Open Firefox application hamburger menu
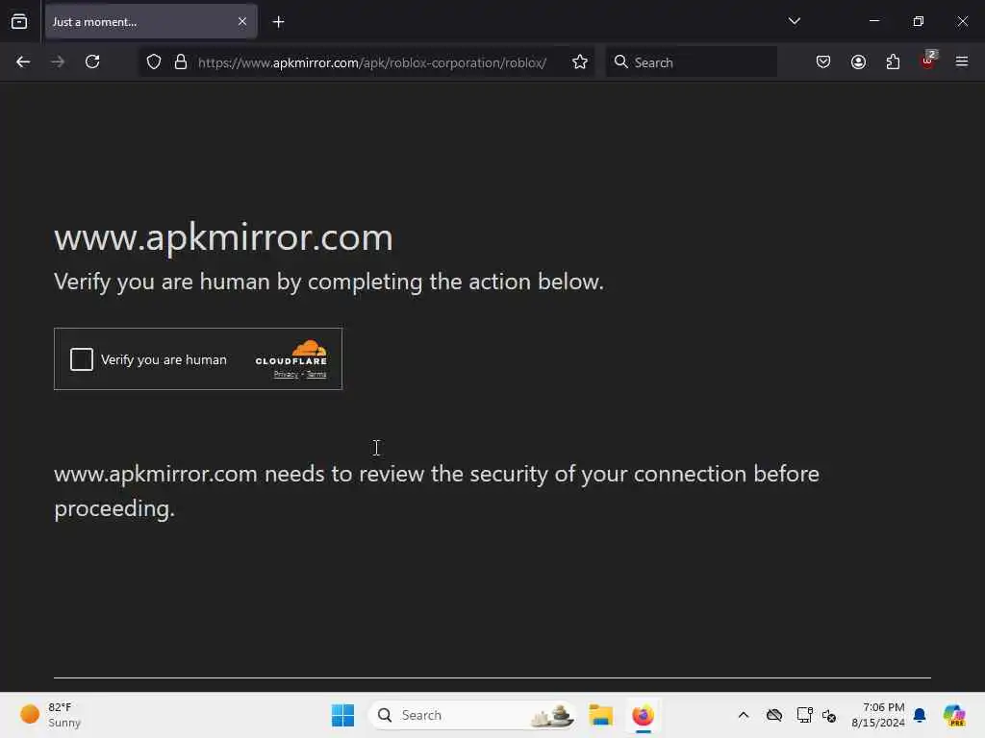Image resolution: width=985 pixels, height=738 pixels. tap(962, 61)
